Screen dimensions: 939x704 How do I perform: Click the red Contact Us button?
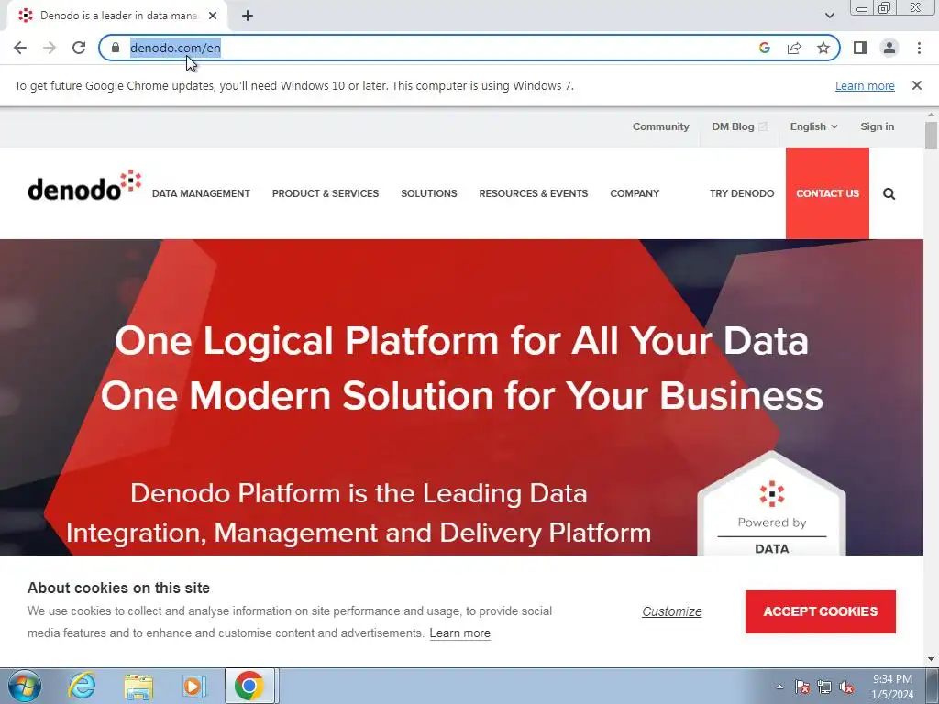click(827, 193)
